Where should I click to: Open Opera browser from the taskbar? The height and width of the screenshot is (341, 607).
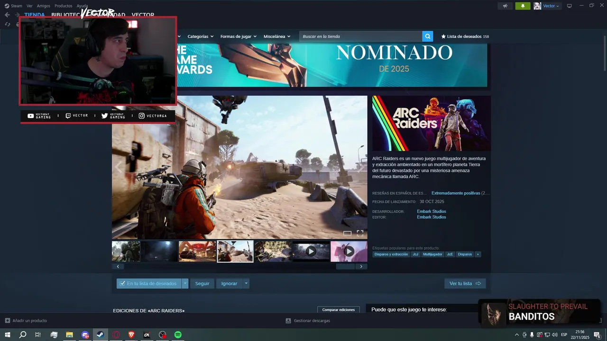coord(116,335)
